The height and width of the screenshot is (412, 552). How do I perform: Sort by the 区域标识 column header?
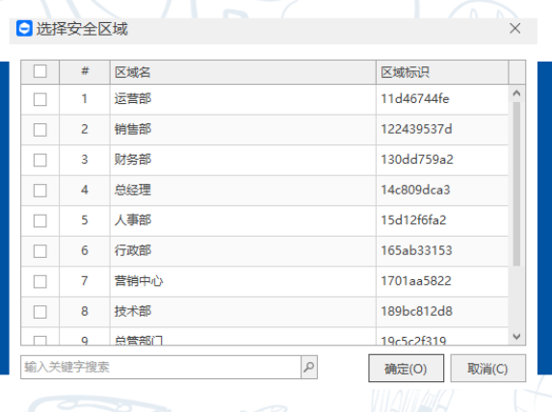pos(442,72)
